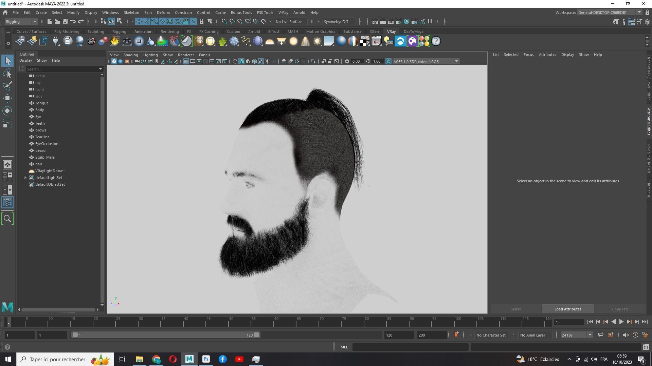This screenshot has height=366, width=652.
Task: Activate the Lasso Select tool
Action: (7, 74)
